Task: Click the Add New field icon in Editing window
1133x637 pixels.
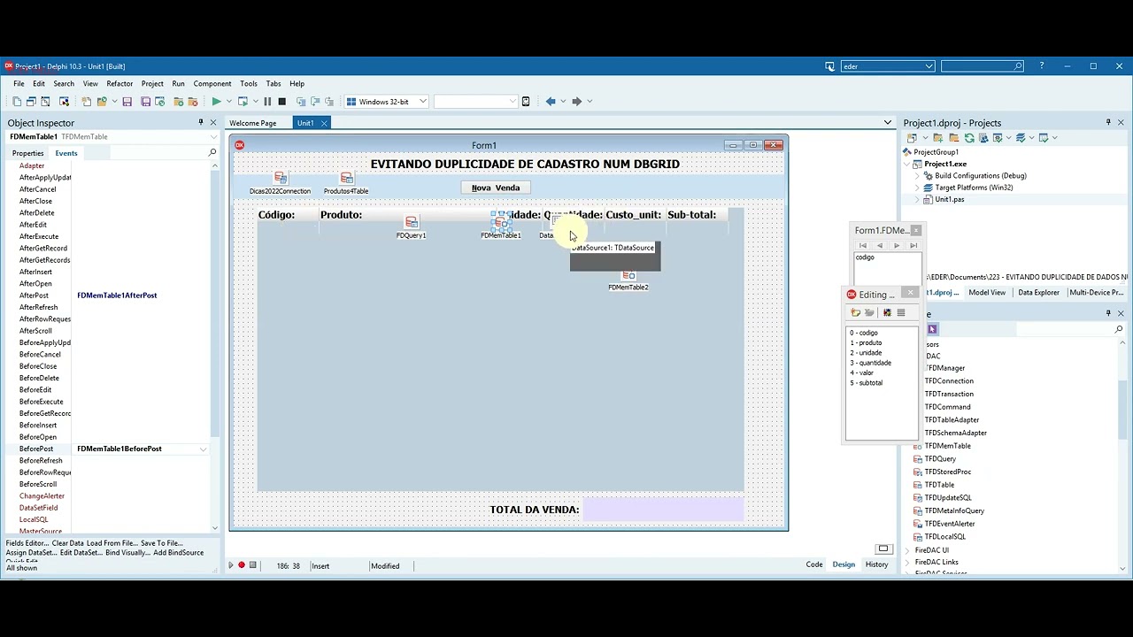Action: pyautogui.click(x=855, y=312)
